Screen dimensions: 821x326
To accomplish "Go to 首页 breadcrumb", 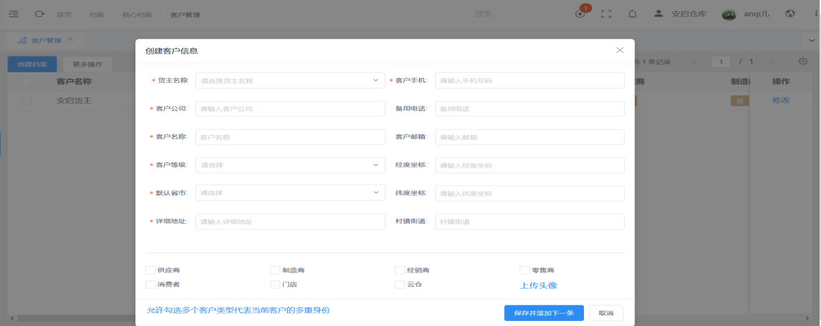I will (64, 14).
